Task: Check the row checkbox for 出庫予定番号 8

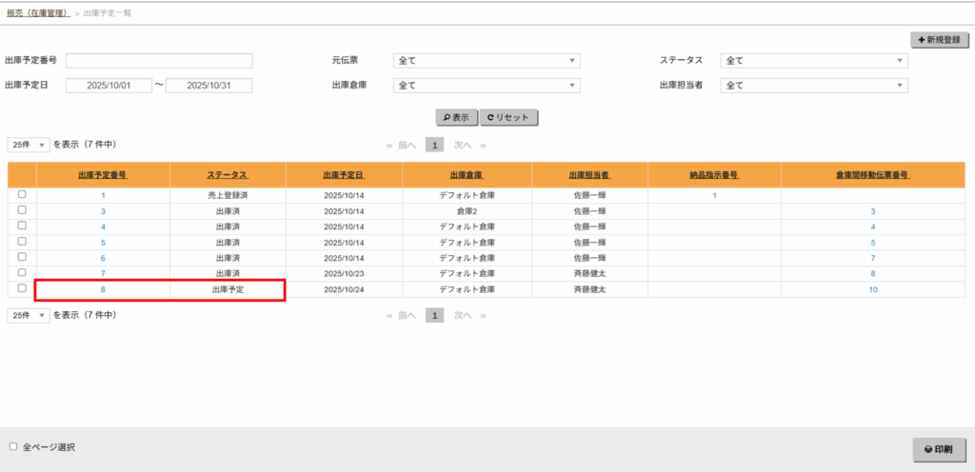Action: tap(22, 287)
